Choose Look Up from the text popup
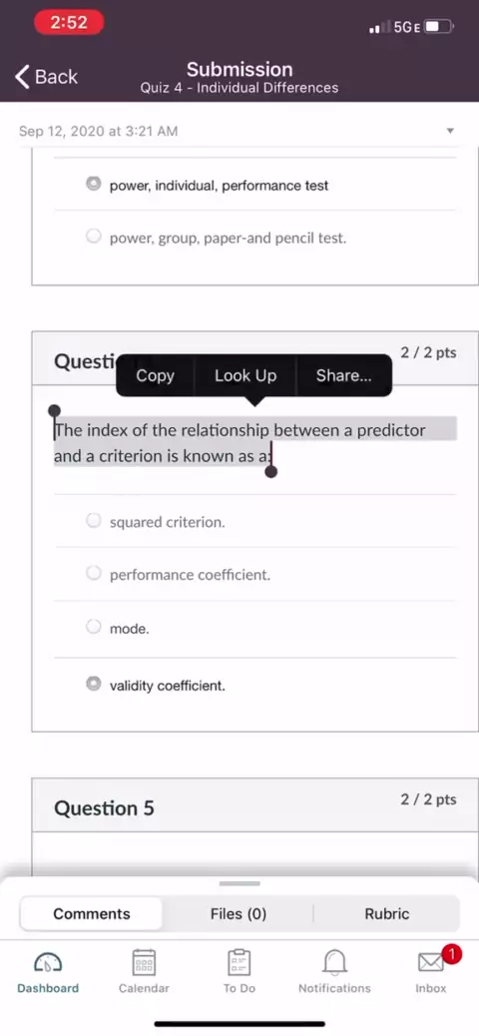This screenshot has width=479, height=1036. click(245, 375)
